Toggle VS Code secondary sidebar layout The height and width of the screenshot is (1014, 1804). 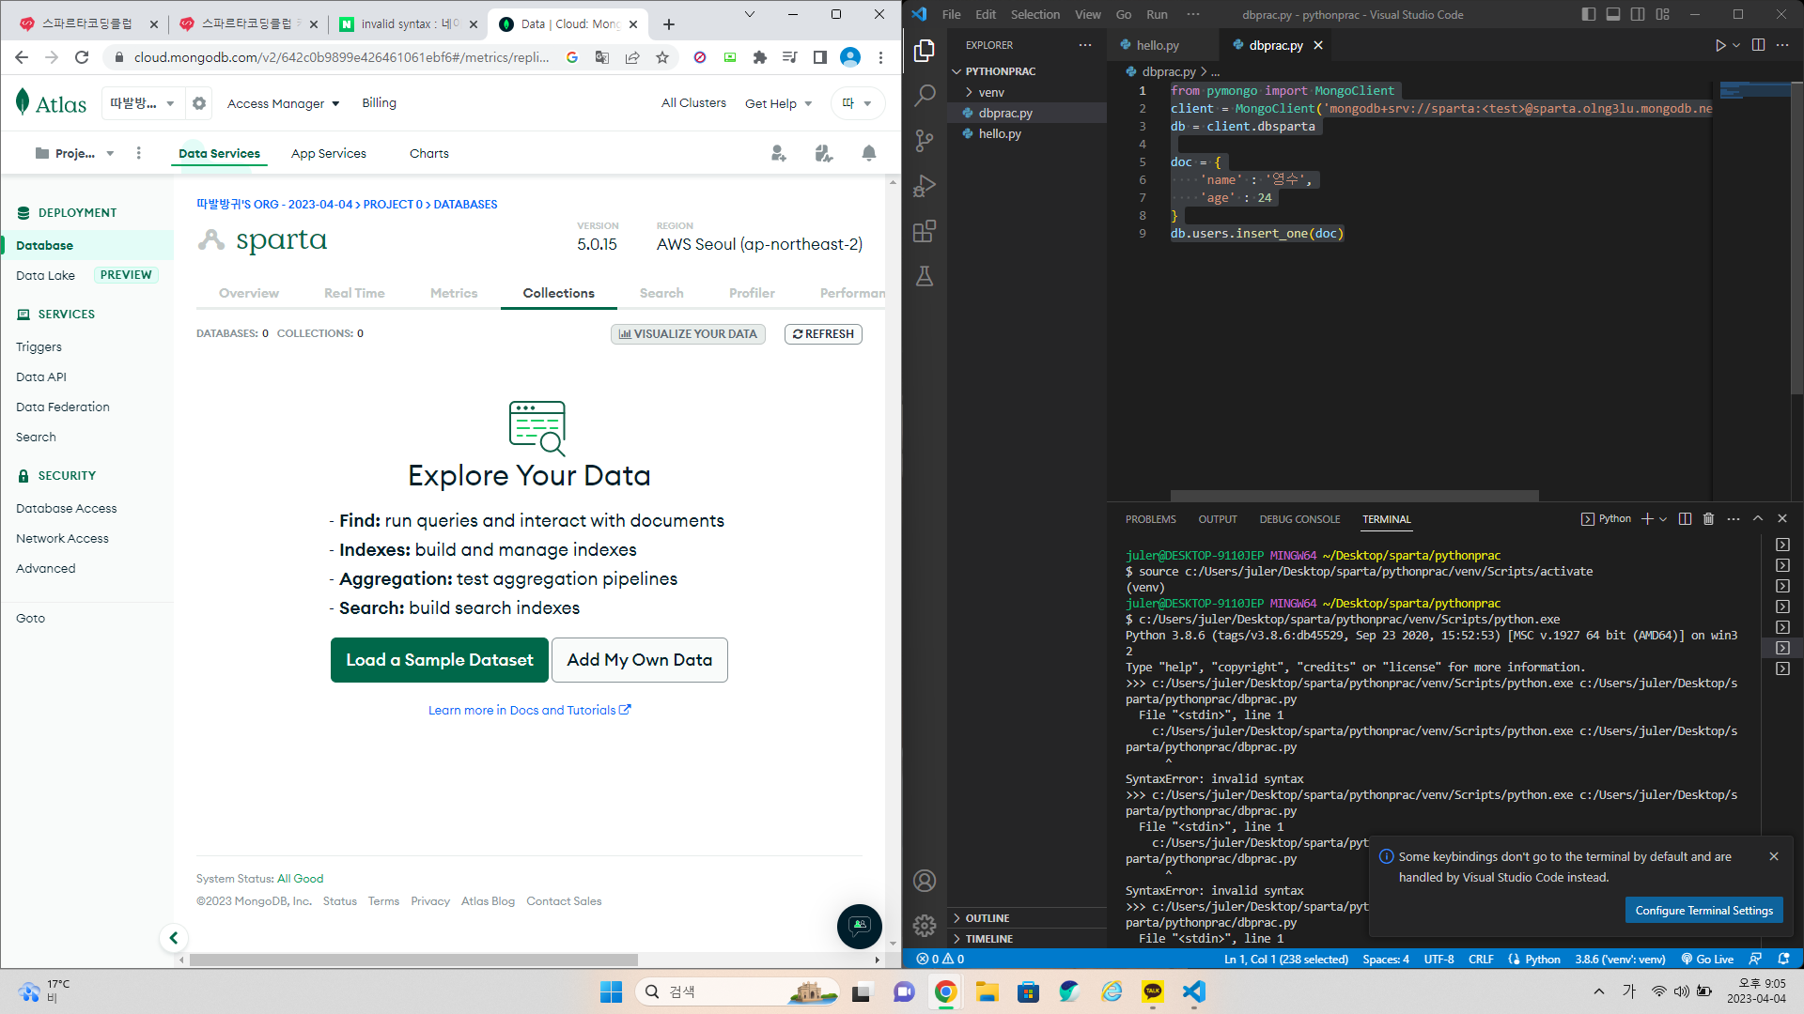(1638, 14)
